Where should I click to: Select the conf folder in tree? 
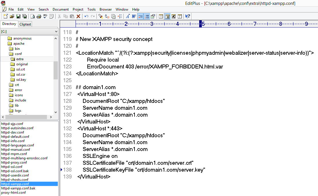[18, 54]
